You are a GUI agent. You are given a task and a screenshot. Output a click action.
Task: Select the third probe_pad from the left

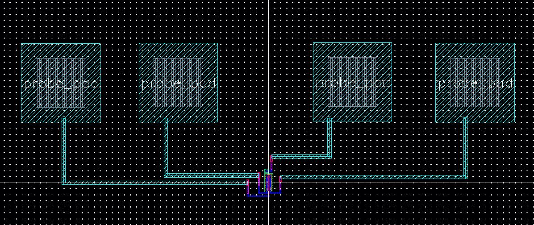pos(352,82)
